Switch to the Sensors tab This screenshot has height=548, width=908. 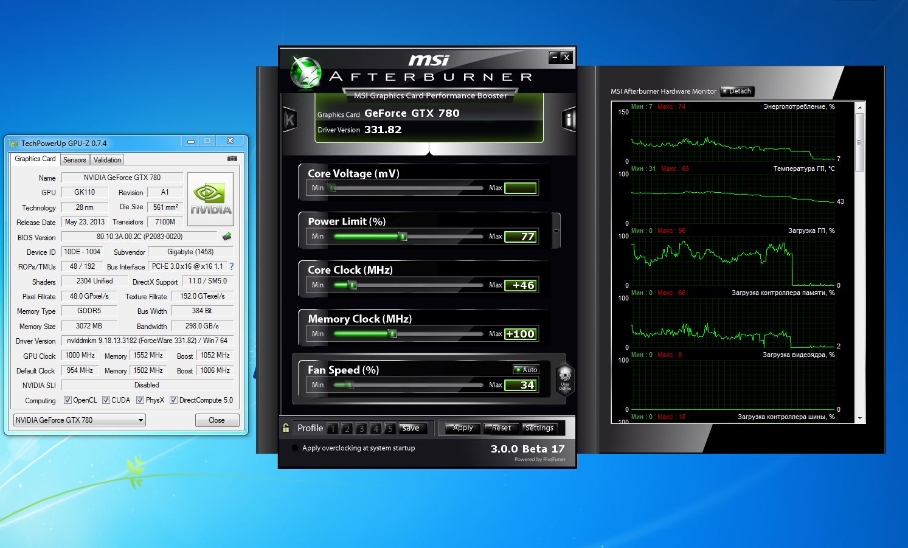(75, 159)
